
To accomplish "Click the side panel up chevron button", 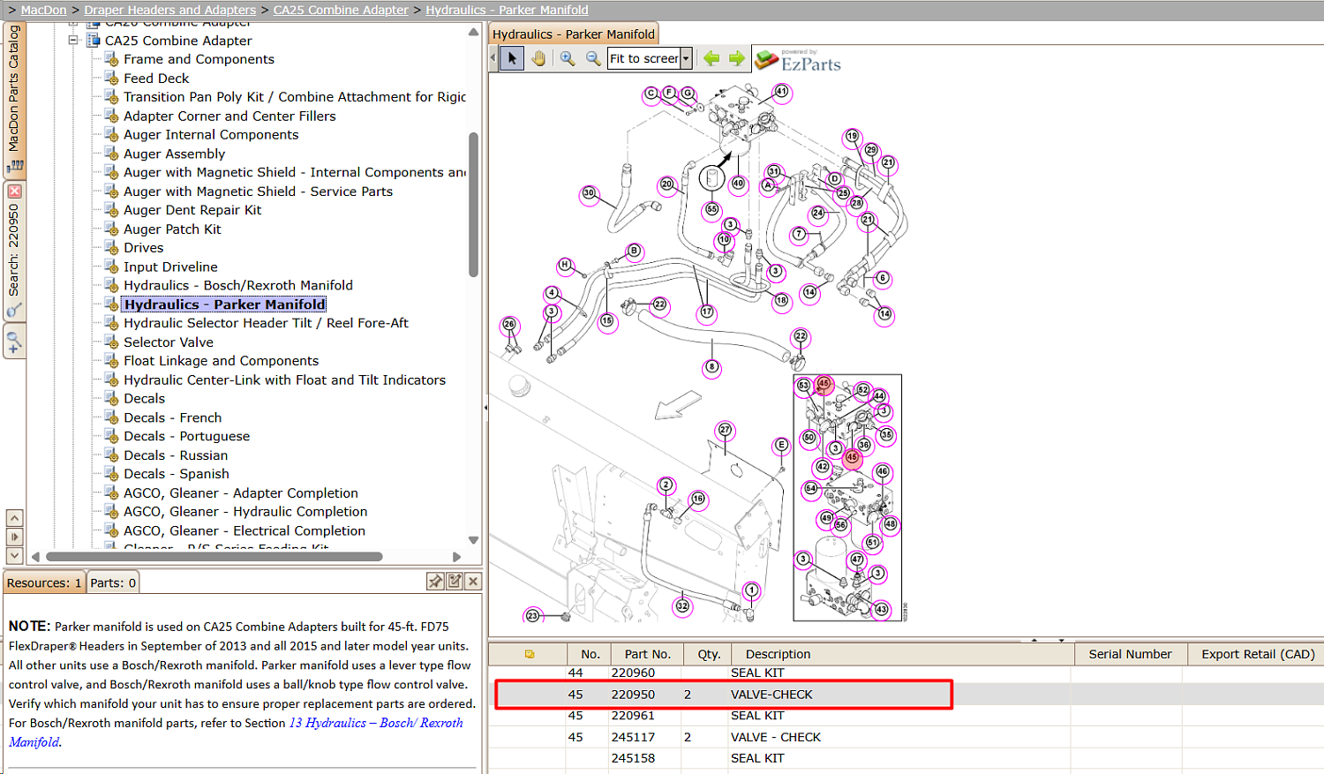I will tap(14, 518).
